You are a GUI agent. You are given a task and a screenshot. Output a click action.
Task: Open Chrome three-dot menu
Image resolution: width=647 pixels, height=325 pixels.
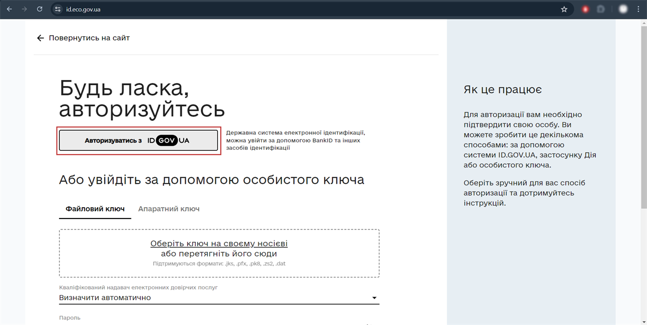[x=639, y=9]
